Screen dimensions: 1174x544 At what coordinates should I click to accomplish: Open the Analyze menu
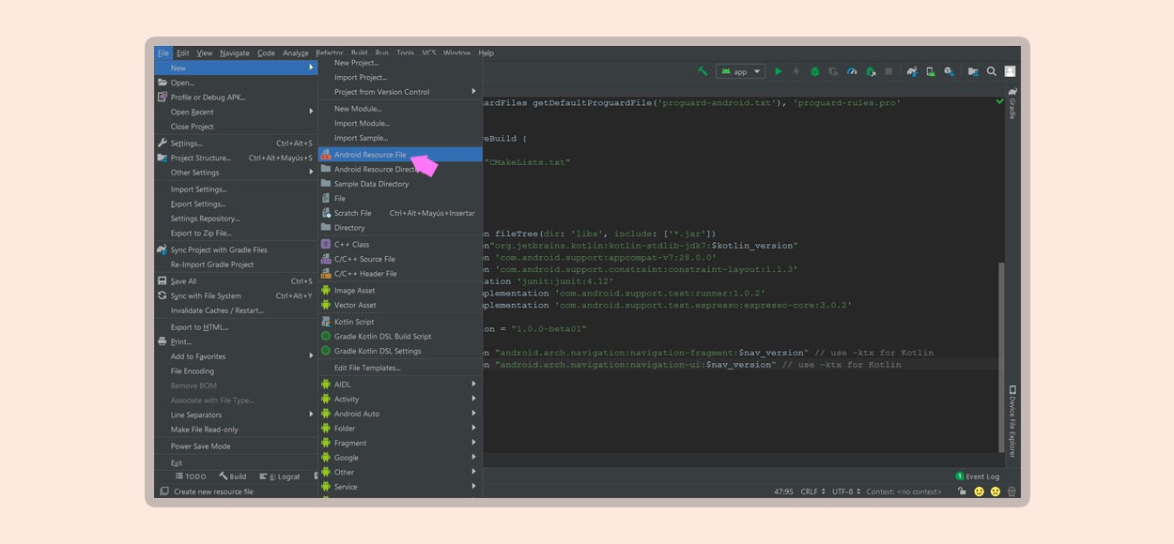pyautogui.click(x=296, y=53)
